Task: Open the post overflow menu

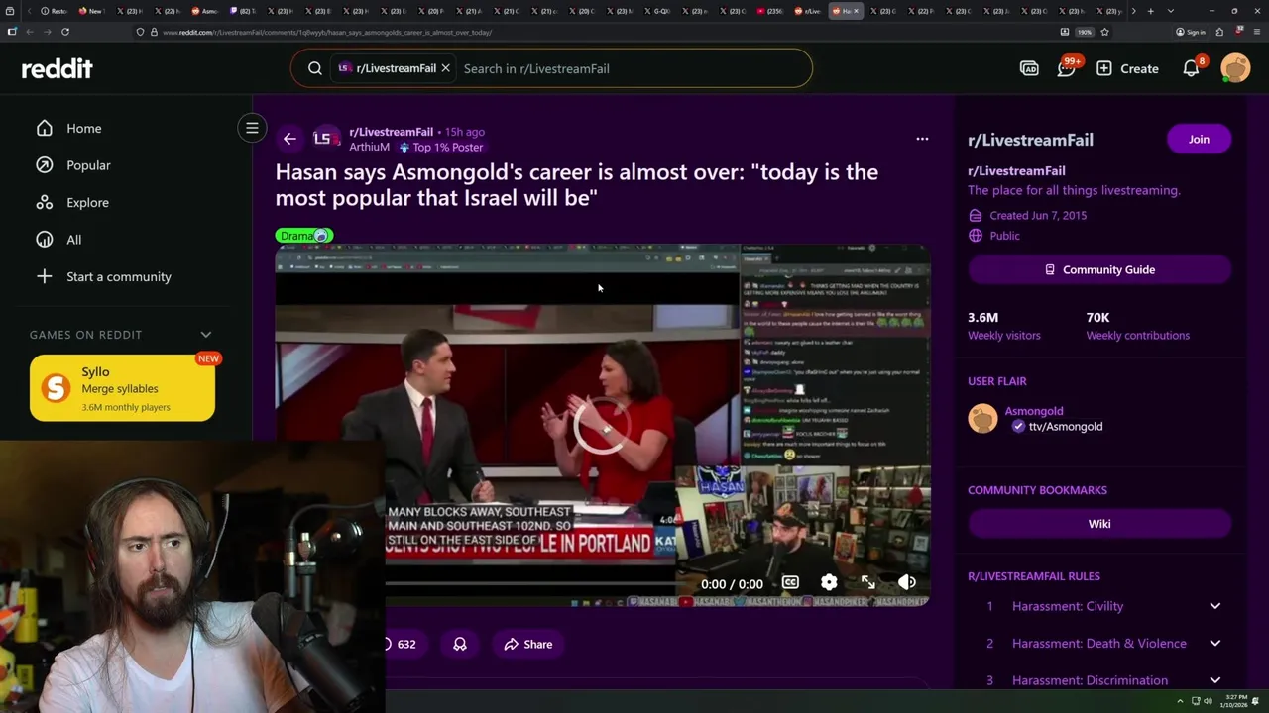Action: tap(922, 139)
